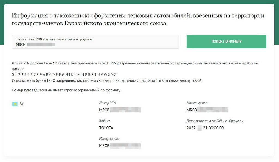Viewport: 279px width, 162px height.
Task: Click the VIN length requirement text
Action: pyautogui.click(x=135, y=66)
